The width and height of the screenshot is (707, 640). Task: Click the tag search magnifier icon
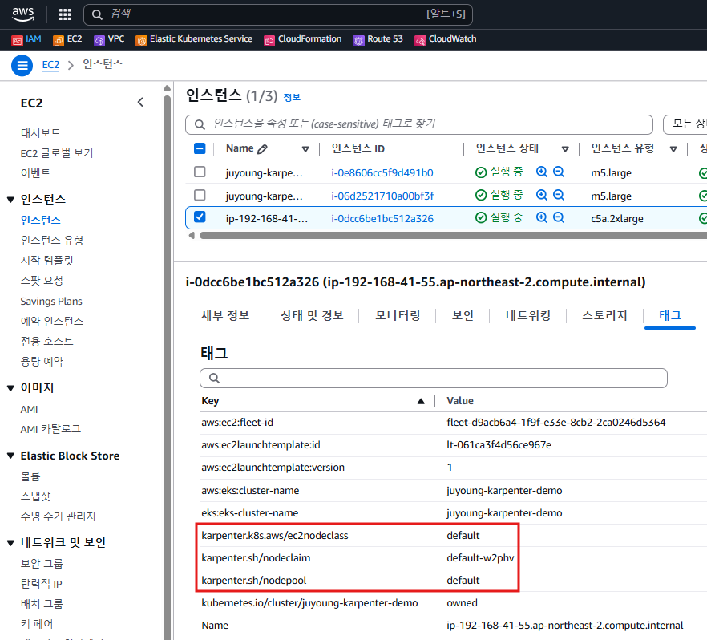214,378
